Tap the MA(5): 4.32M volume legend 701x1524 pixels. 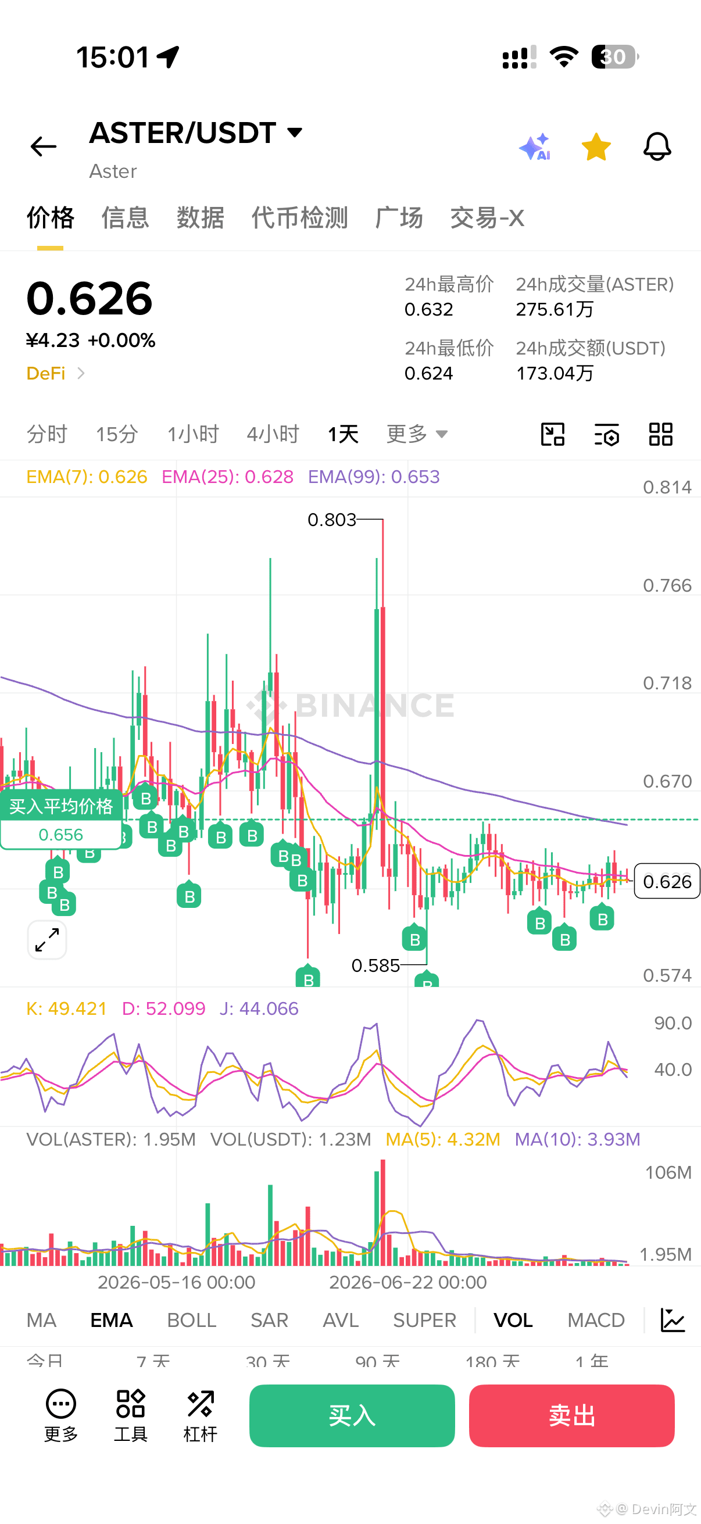[x=443, y=1139]
